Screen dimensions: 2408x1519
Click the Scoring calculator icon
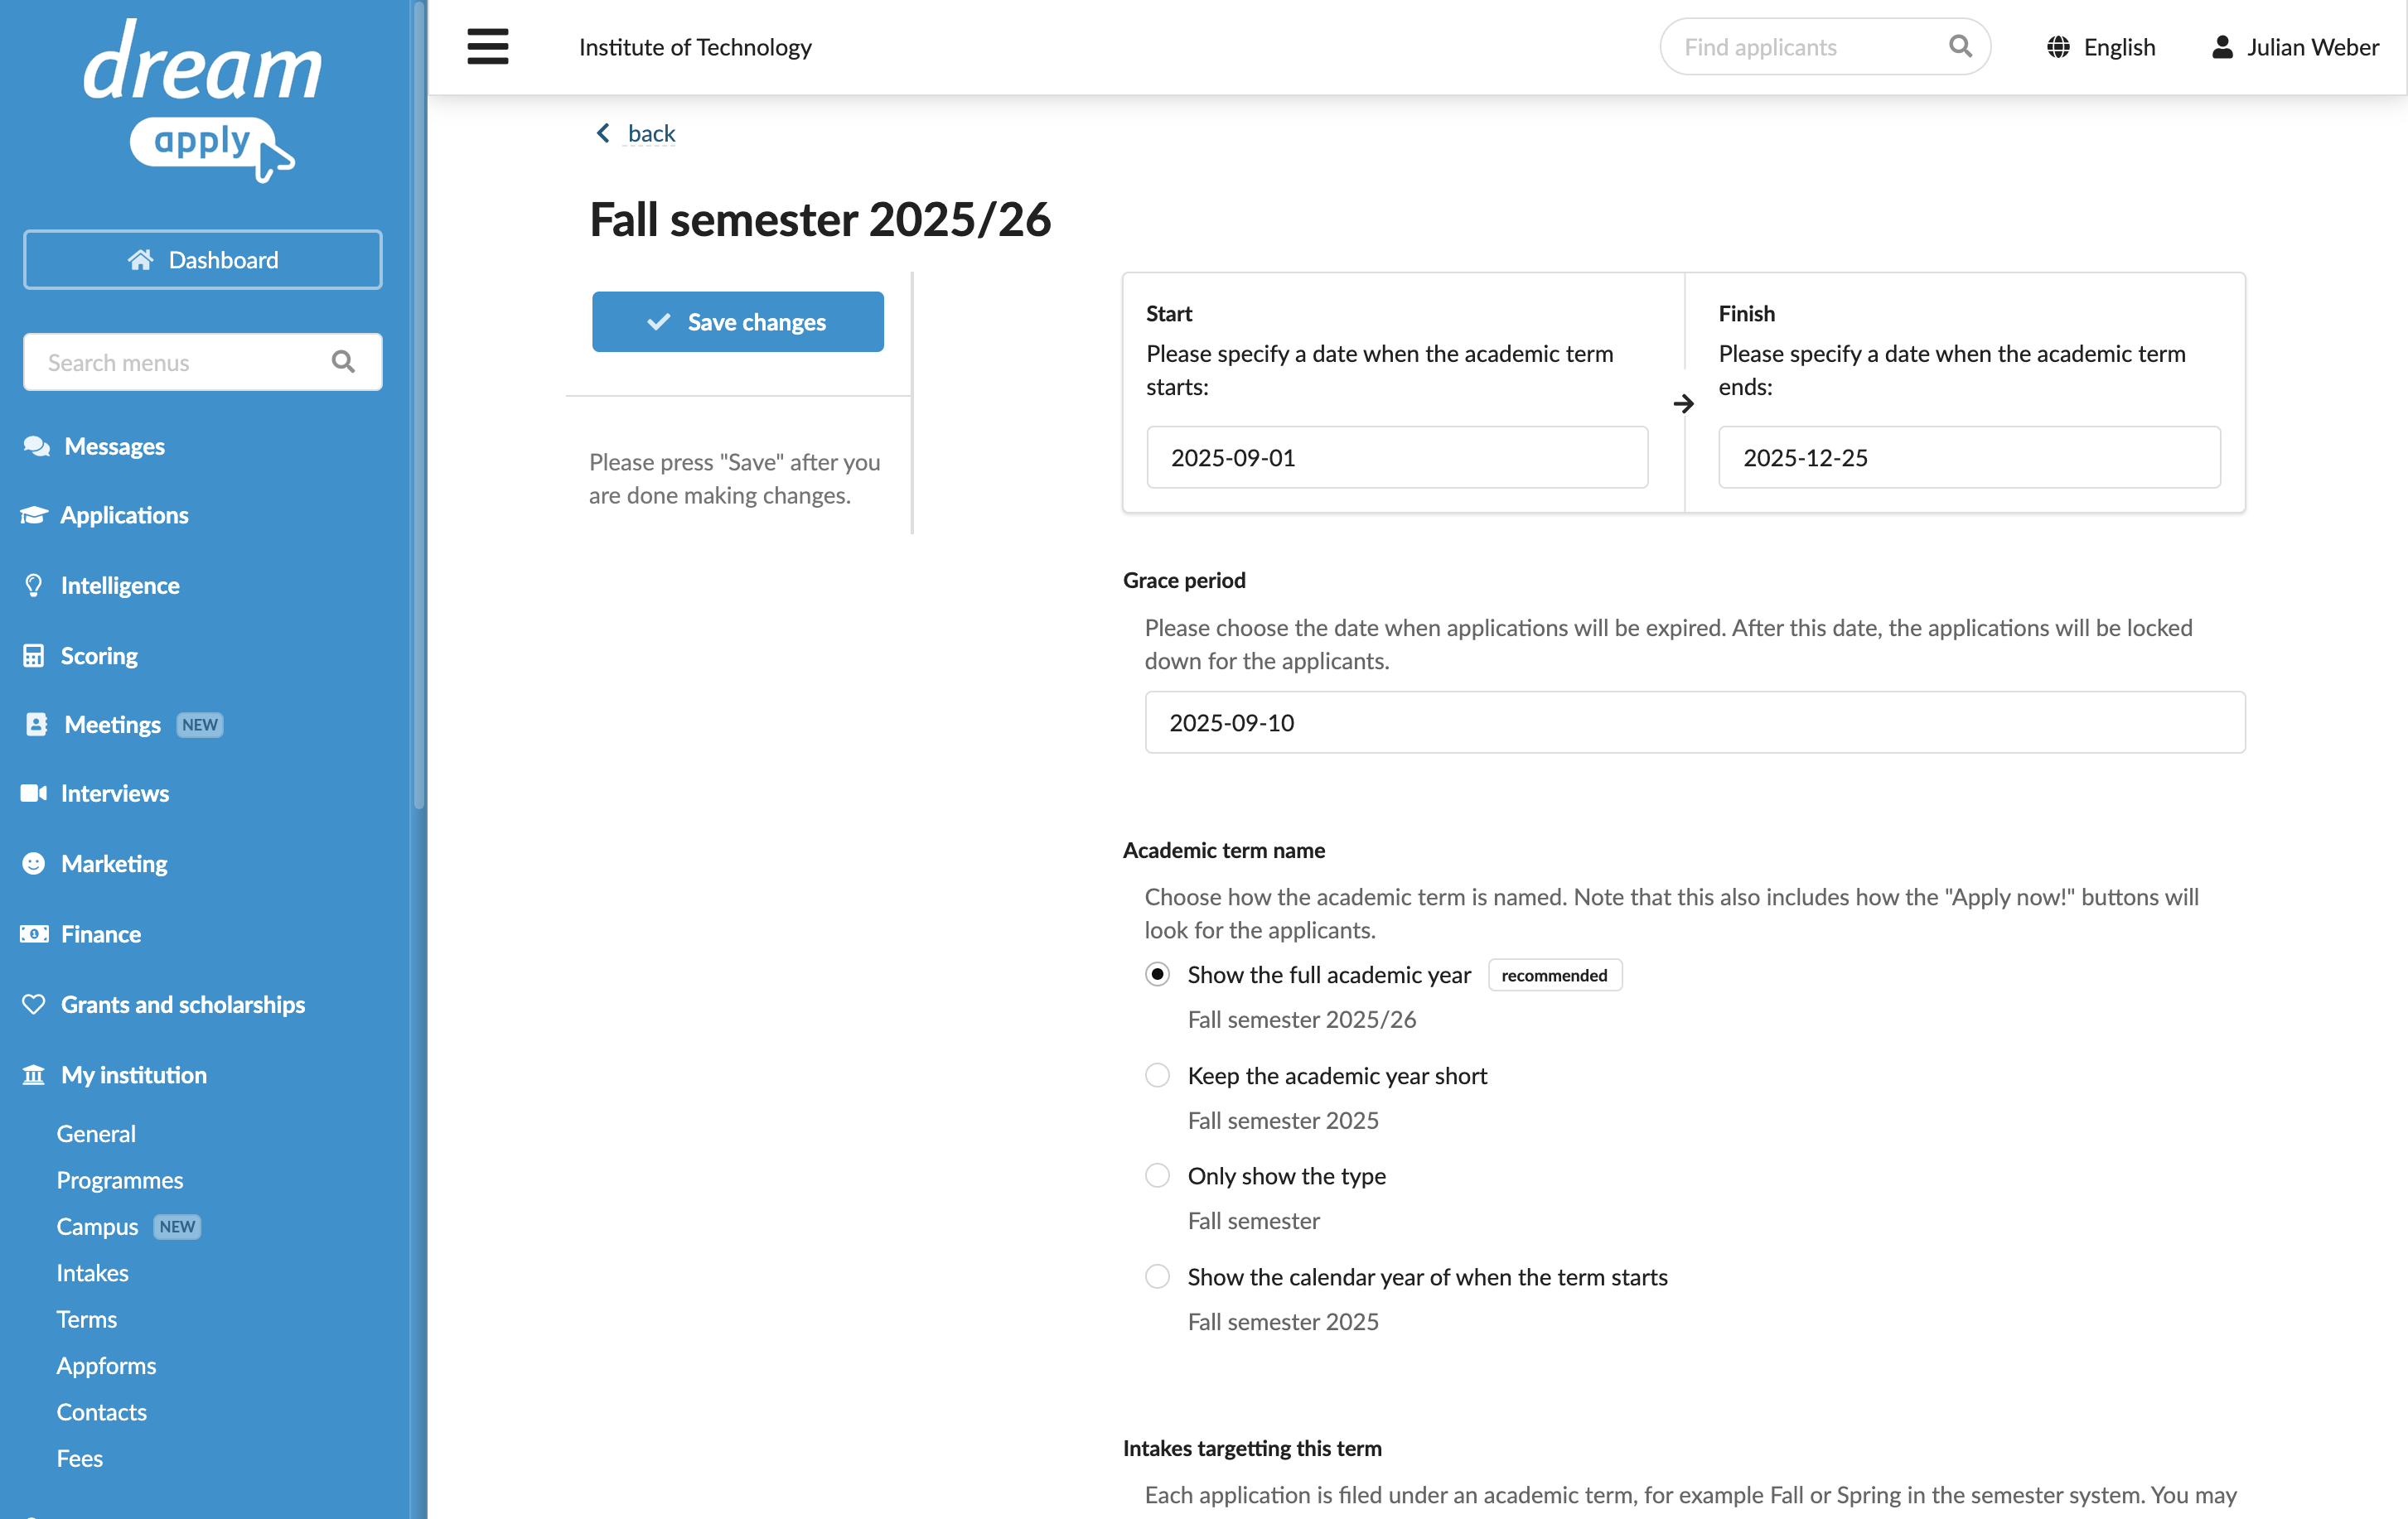34,656
